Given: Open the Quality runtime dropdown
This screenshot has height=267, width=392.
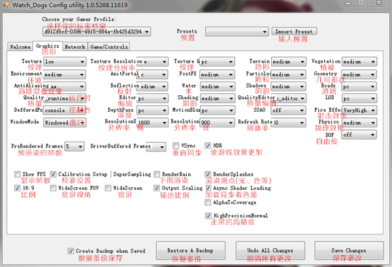Looking at the screenshot, I should click(65, 99).
